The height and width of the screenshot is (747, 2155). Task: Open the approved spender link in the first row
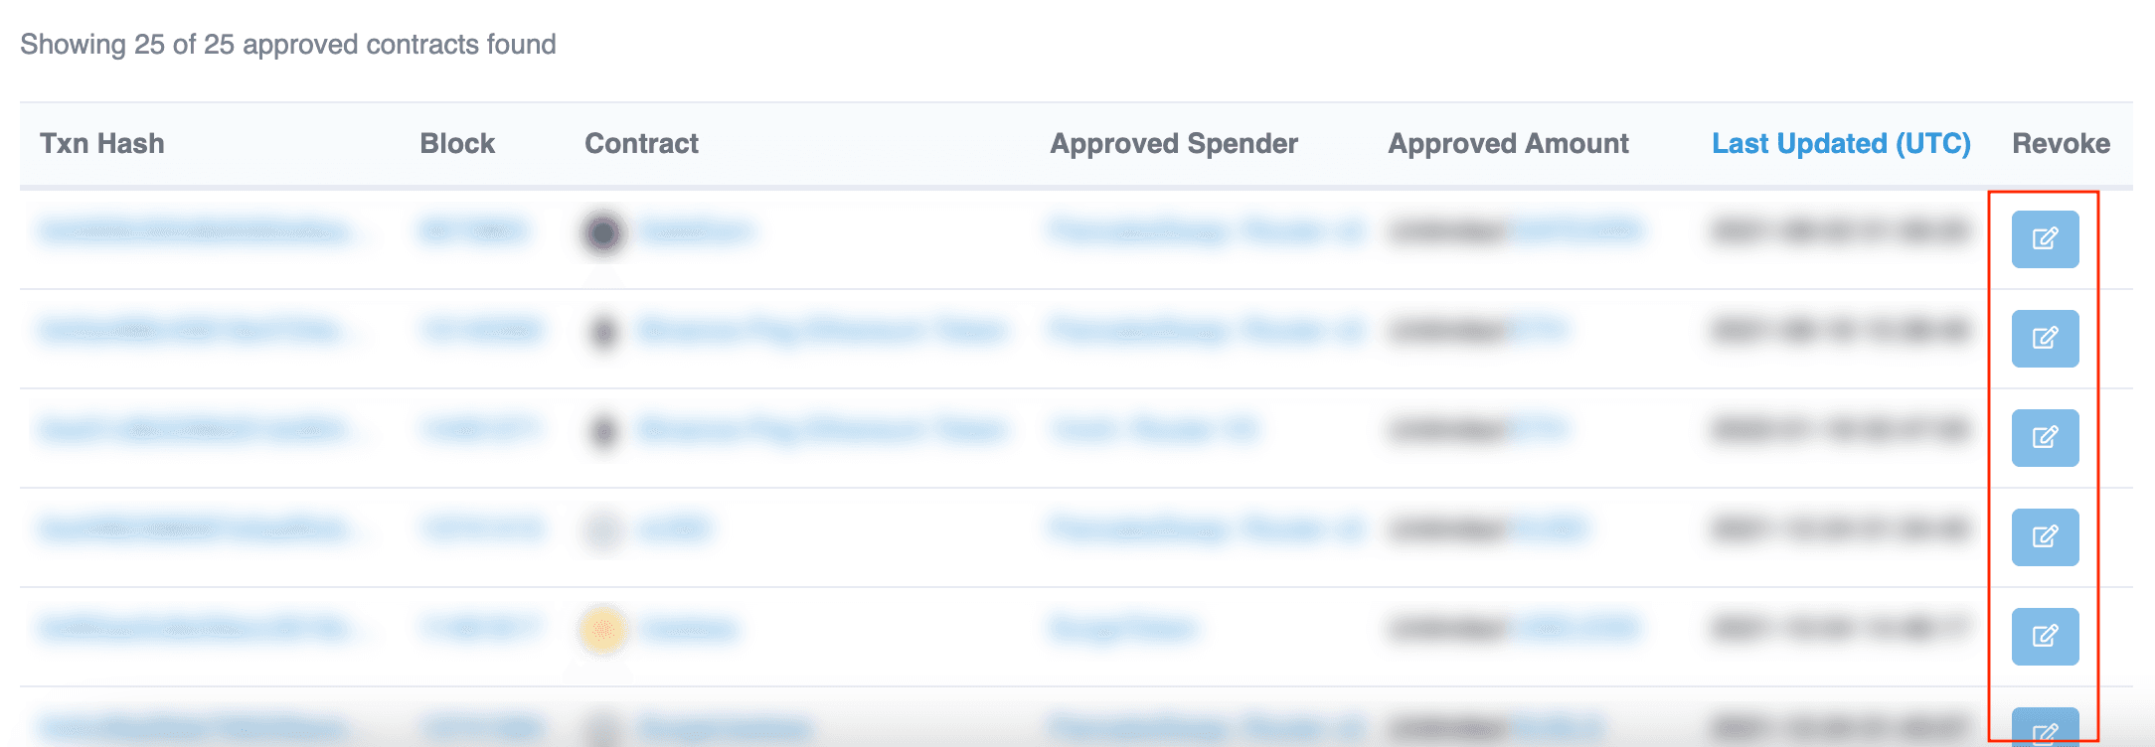click(1207, 231)
